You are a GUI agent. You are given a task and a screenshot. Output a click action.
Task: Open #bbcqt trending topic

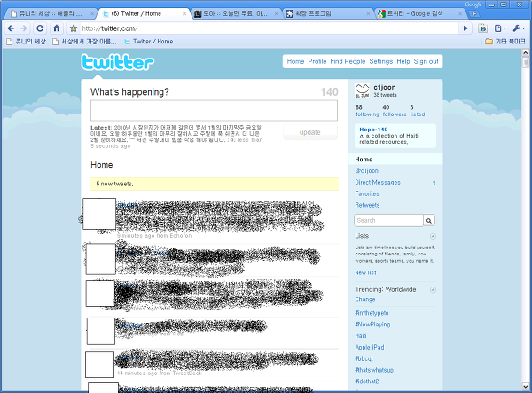(x=364, y=358)
